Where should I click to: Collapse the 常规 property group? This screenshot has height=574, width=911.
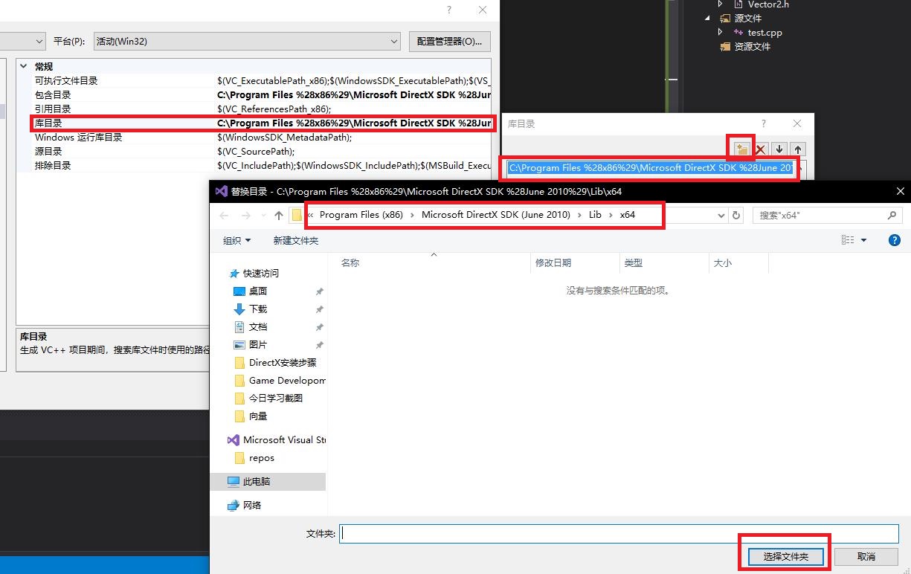(24, 66)
